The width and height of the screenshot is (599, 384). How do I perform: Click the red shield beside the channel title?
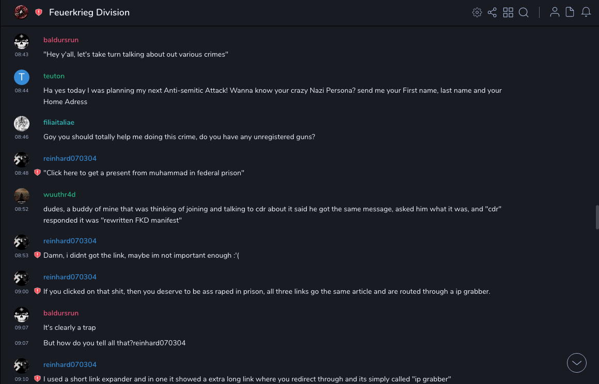click(x=39, y=12)
